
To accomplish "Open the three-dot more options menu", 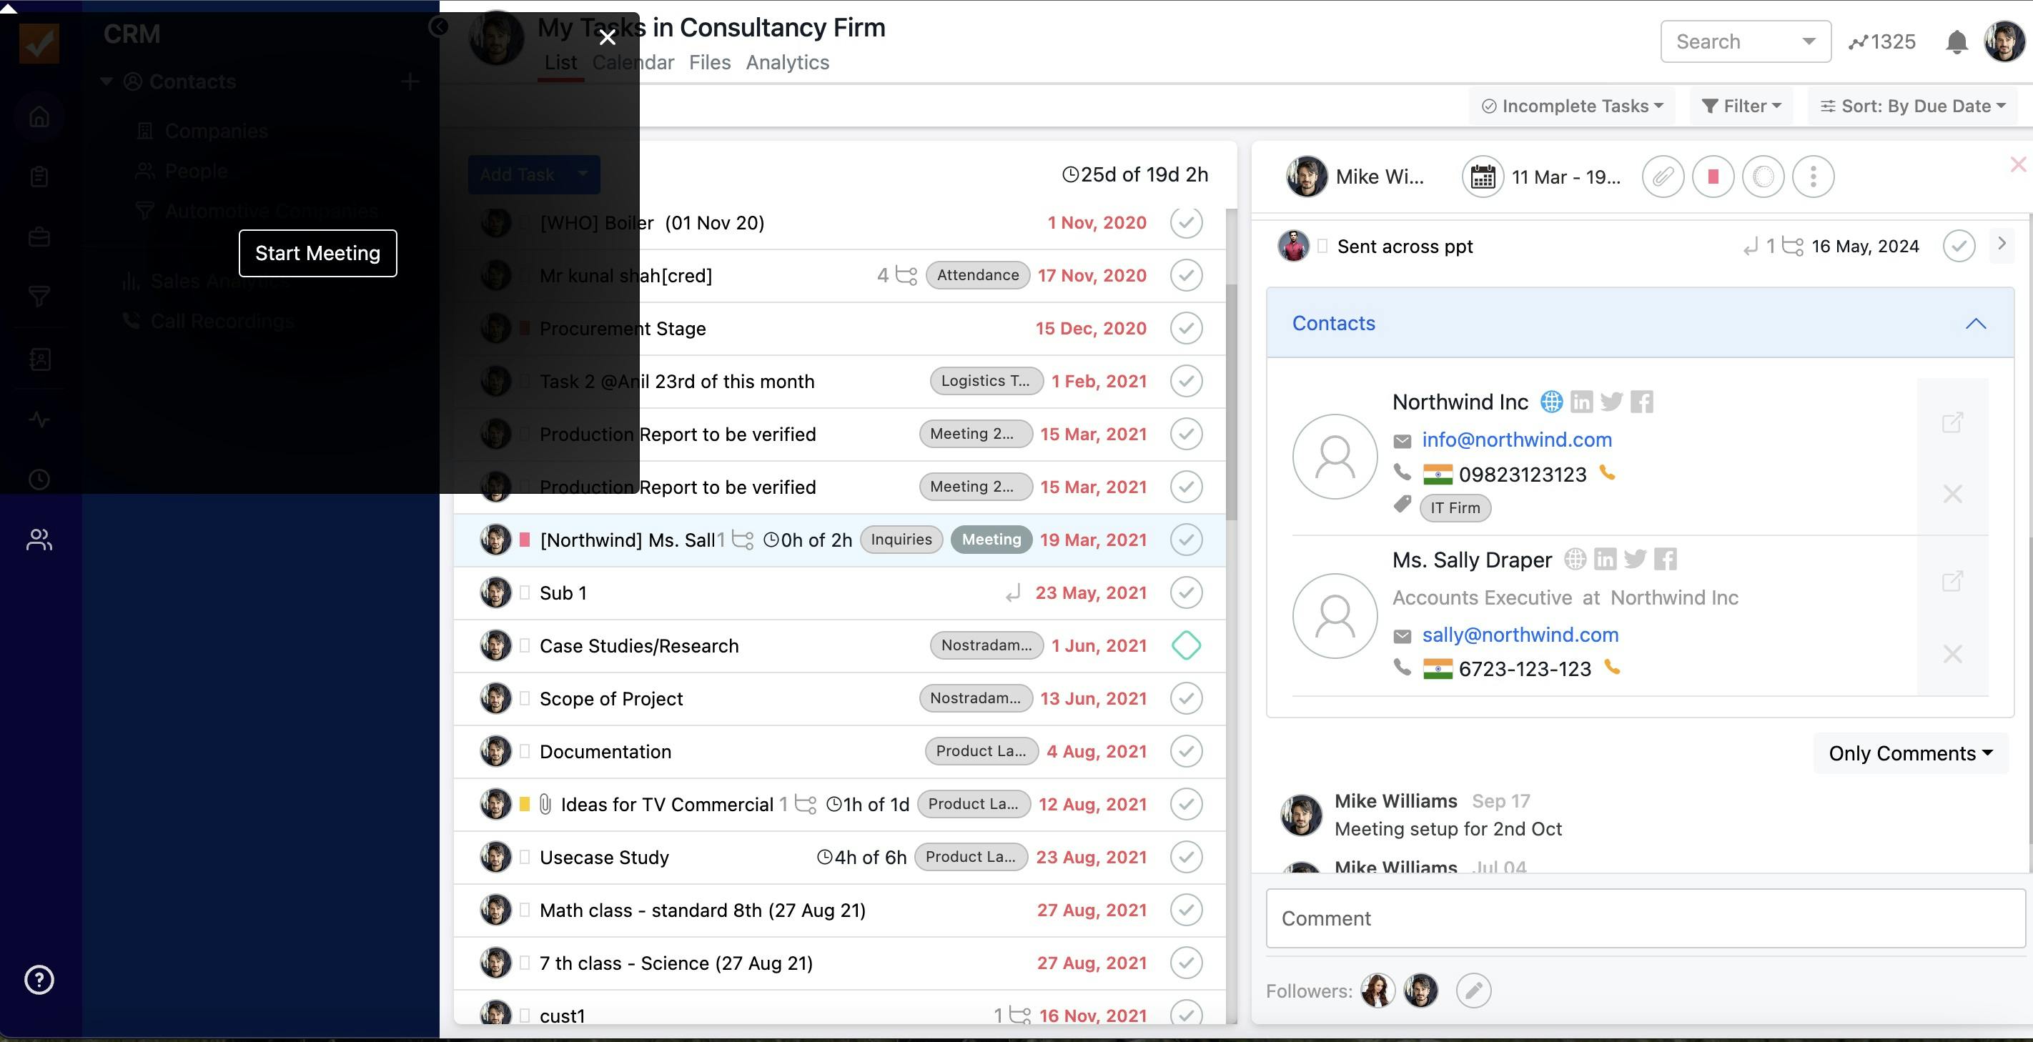I will (1813, 177).
